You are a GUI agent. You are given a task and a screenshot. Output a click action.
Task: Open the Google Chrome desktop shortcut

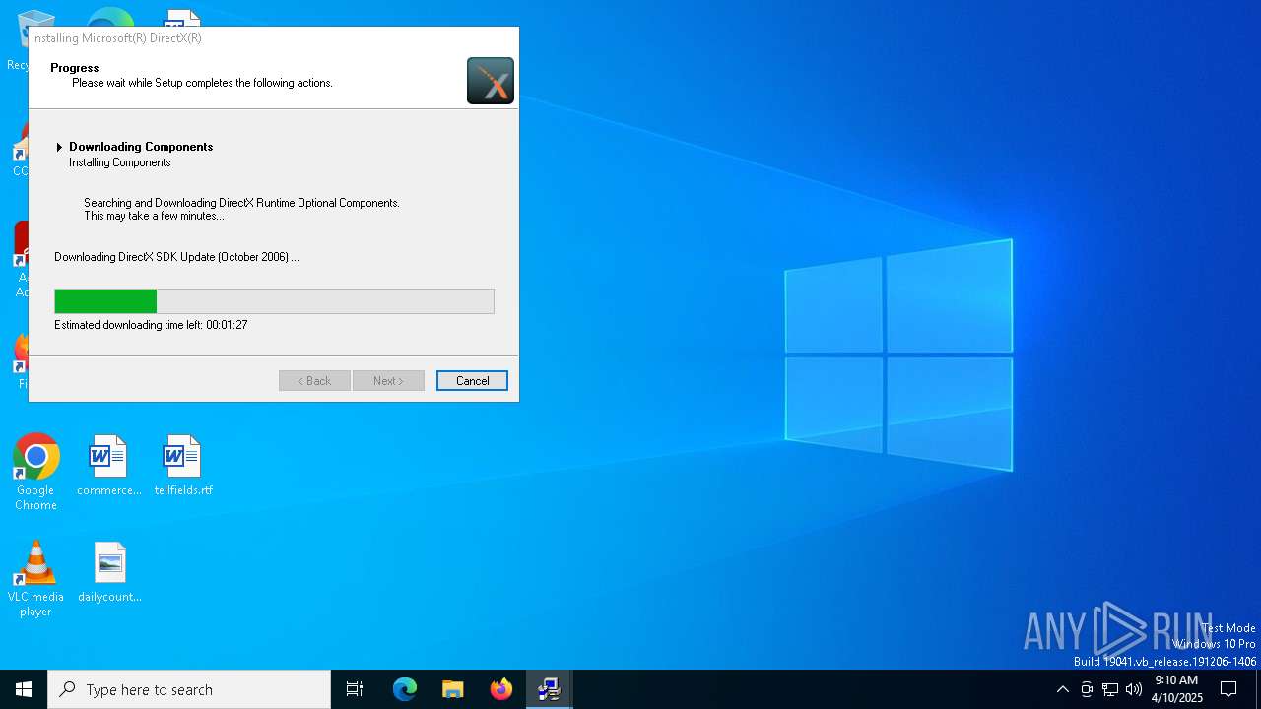click(x=35, y=473)
